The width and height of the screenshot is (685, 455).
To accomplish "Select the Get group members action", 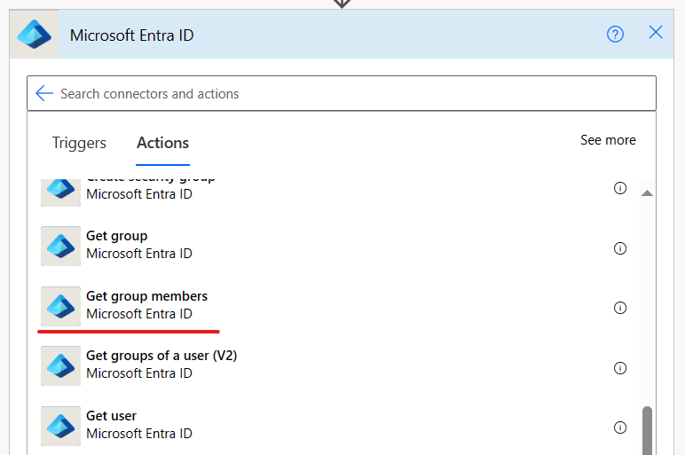I will (x=335, y=306).
